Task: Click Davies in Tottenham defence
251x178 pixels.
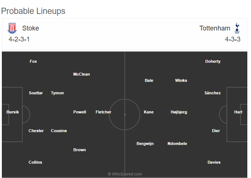Action: tap(214, 162)
